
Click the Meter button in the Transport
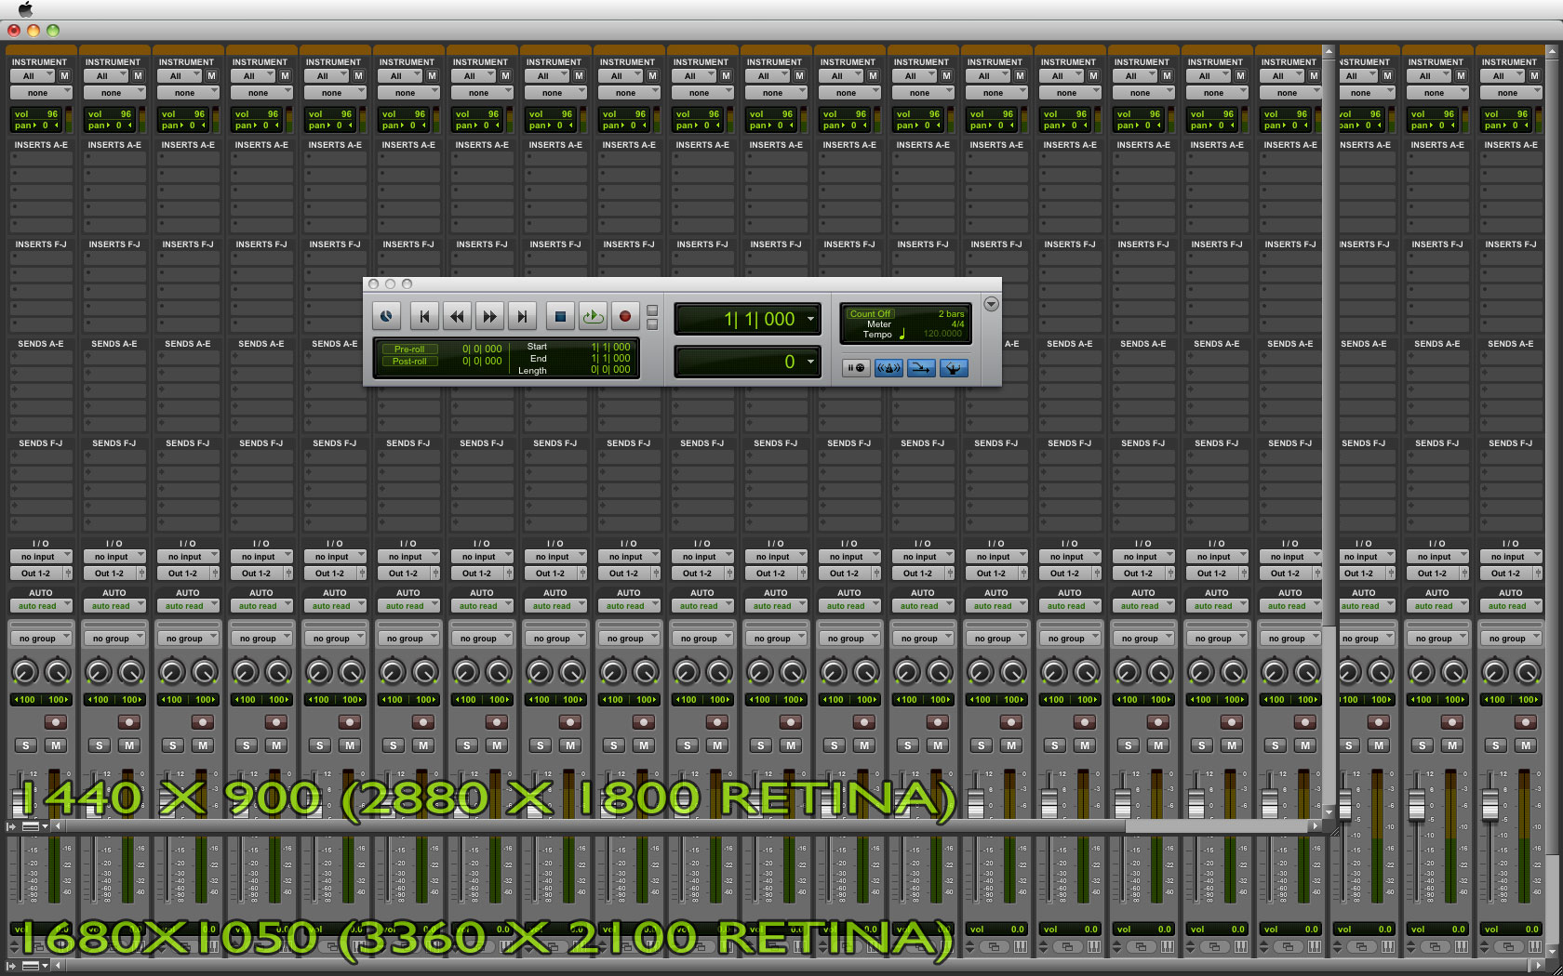(879, 324)
